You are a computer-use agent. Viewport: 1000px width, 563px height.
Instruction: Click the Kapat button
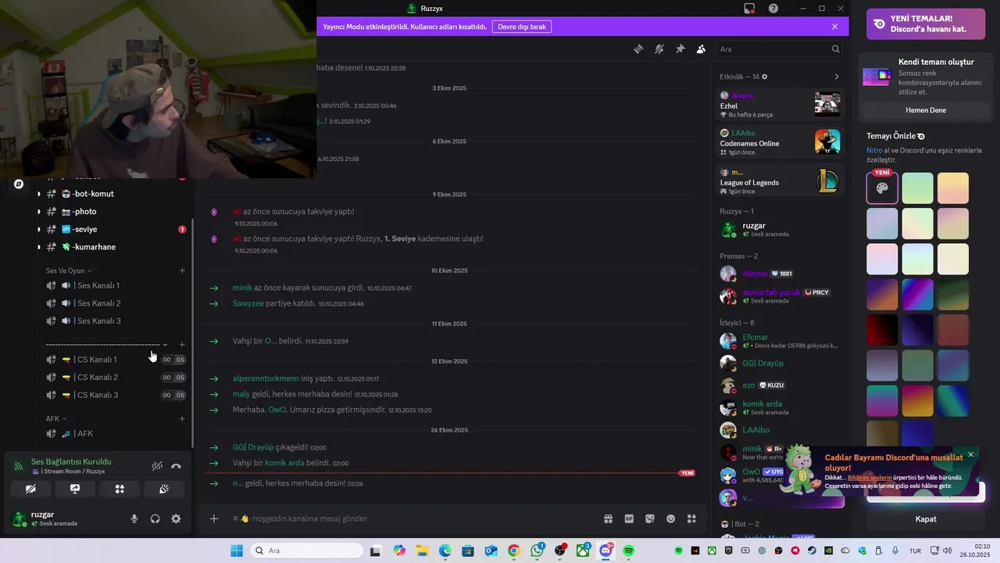coord(926,518)
